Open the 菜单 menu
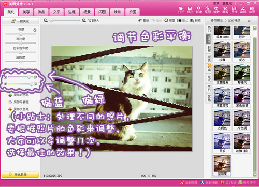The image size is (259, 187). point(216,3)
